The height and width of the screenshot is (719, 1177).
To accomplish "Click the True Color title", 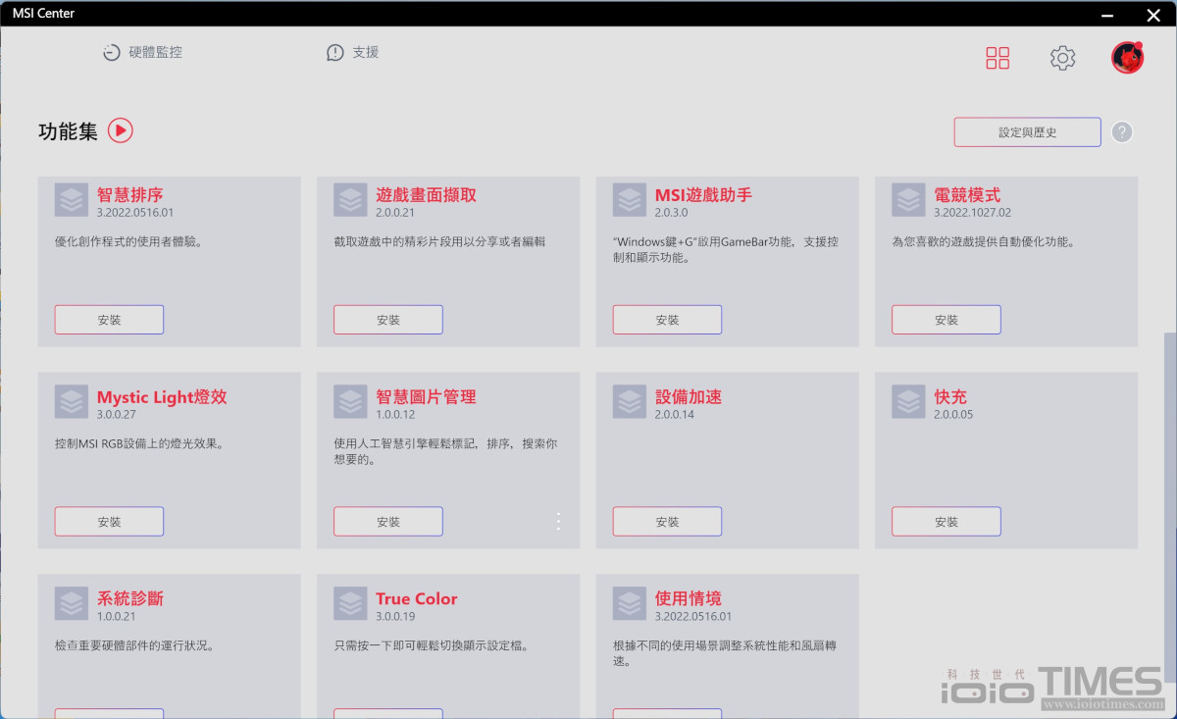I will [416, 598].
